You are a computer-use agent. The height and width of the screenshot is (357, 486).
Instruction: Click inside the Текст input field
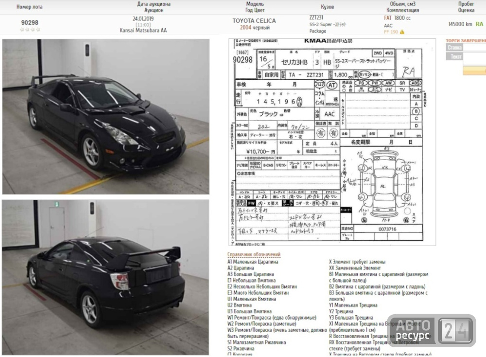click(474, 58)
